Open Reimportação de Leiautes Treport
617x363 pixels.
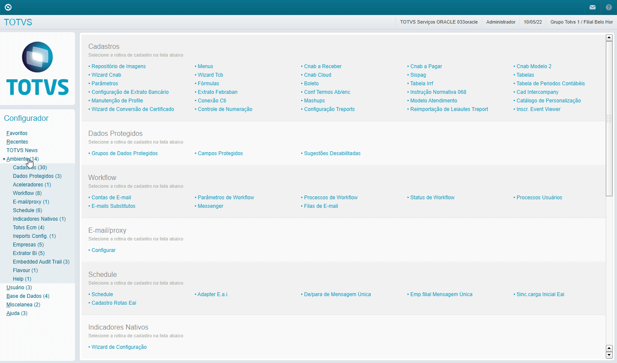click(449, 109)
